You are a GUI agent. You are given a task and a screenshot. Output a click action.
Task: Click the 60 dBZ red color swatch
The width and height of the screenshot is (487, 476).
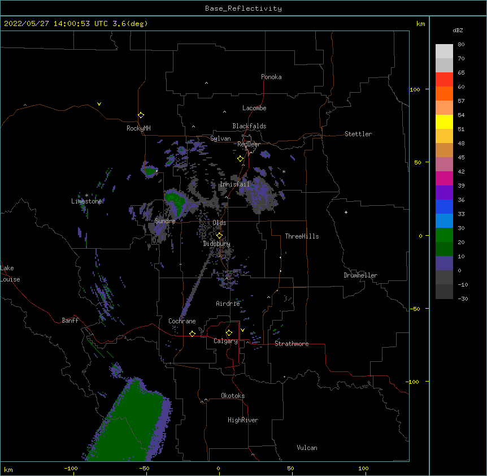[x=444, y=93]
